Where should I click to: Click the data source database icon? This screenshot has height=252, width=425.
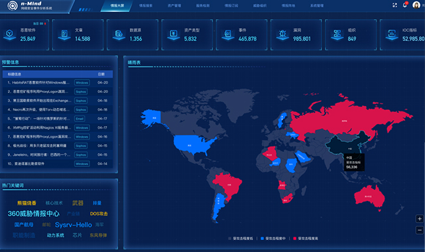click(119, 34)
